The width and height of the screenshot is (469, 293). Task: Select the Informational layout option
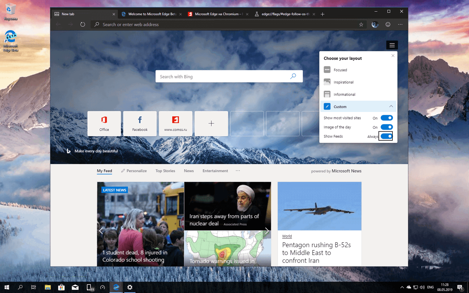[x=358, y=94]
